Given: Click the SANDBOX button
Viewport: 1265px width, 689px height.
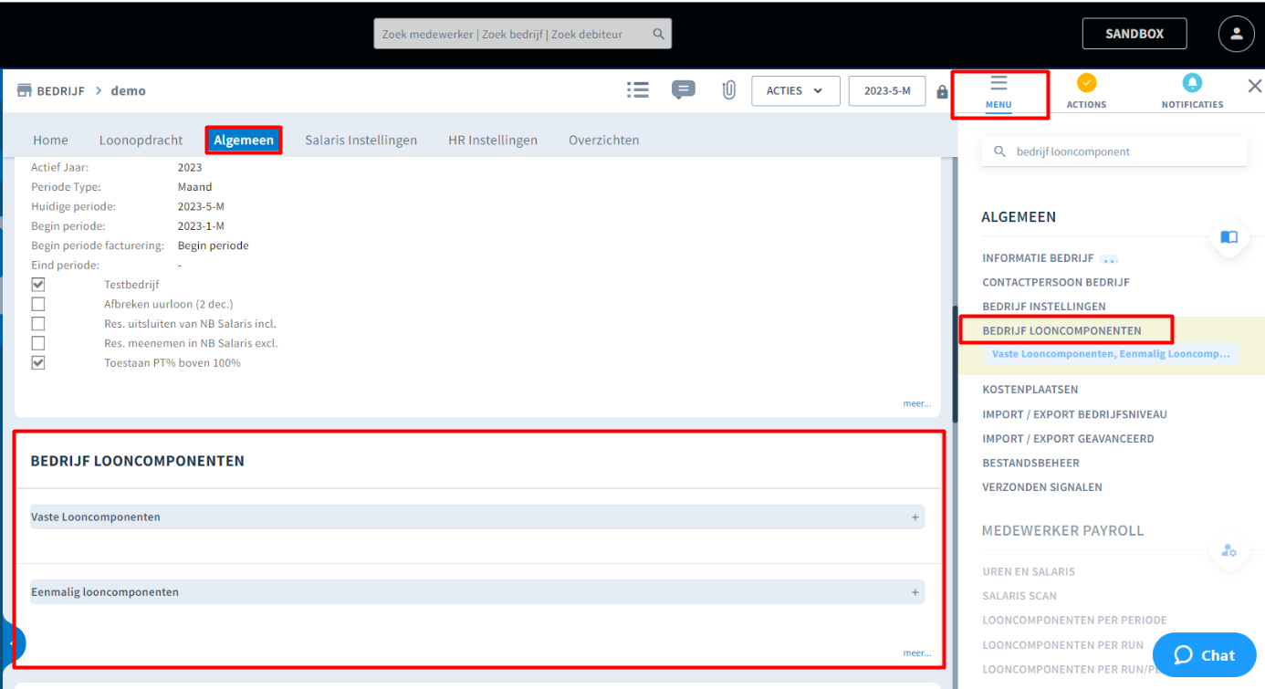Looking at the screenshot, I should [1134, 34].
